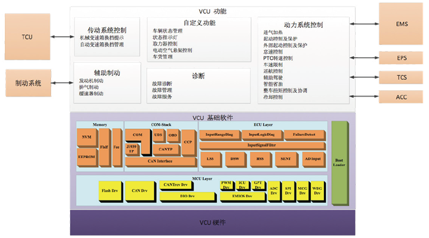Select the line 故障服务
The width and height of the screenshot is (429, 238).
[162, 97]
